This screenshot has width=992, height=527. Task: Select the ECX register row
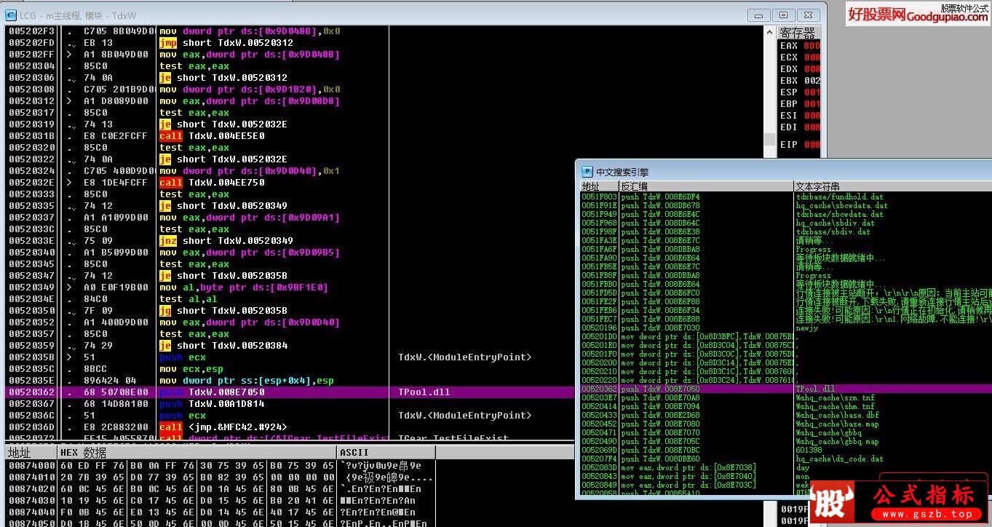(799, 57)
